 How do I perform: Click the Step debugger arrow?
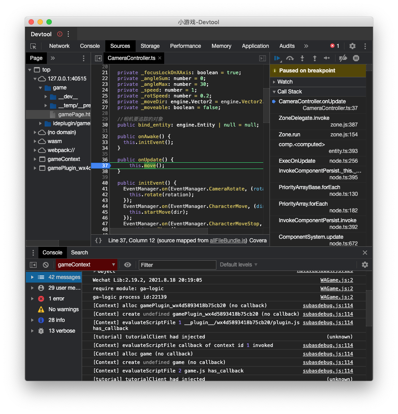pos(327,58)
